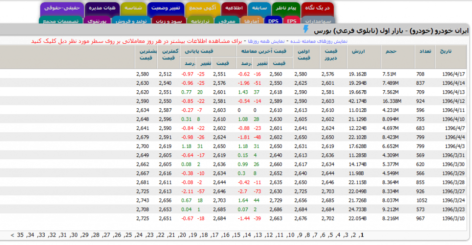Switch to the سهامداران tab
This screenshot has height=245, width=472.
click(317, 21)
